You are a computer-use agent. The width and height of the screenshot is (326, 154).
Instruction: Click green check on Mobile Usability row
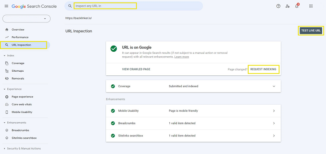point(113,111)
